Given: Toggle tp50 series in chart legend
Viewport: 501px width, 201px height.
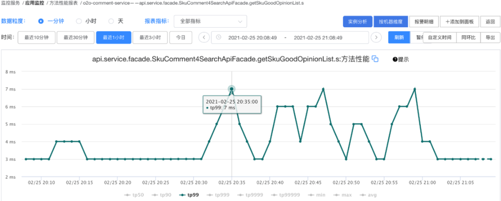Looking at the screenshot, I should pos(135,195).
